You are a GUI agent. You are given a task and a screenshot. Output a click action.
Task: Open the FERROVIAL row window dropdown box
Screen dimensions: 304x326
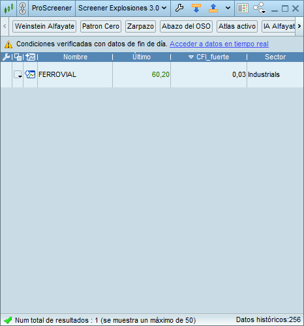tap(18, 74)
